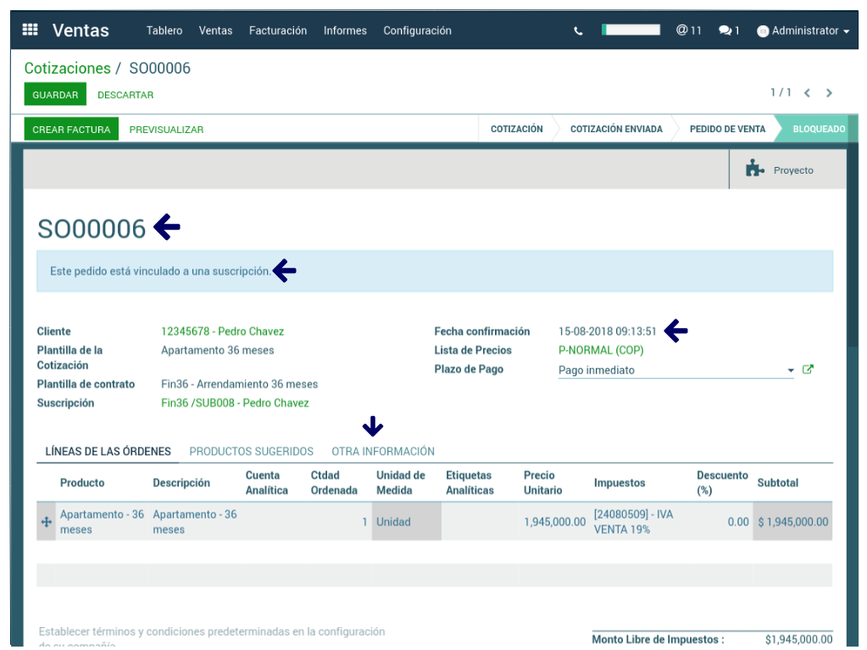Open the apps grid menu icon
The height and width of the screenshot is (650, 867).
point(31,31)
